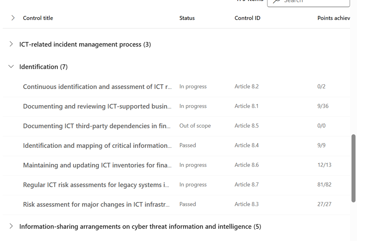Open Identification and mapping of critical information control
Image resolution: width=369 pixels, height=241 pixels.
point(97,146)
